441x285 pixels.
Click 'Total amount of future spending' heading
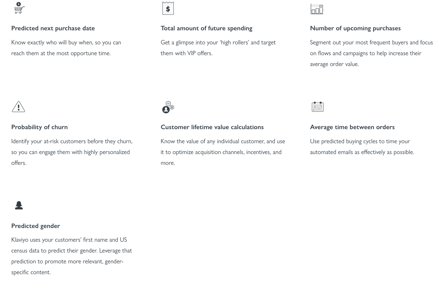(206, 28)
